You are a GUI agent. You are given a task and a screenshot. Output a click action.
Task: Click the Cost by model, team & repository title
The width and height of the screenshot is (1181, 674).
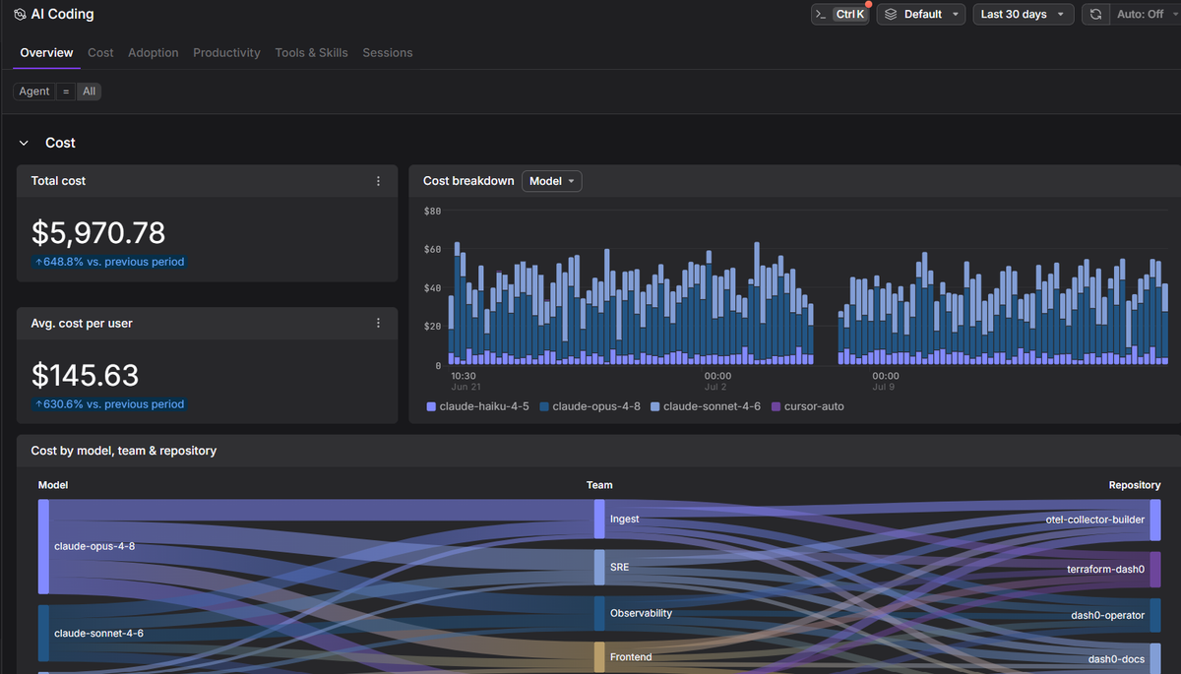[124, 451]
